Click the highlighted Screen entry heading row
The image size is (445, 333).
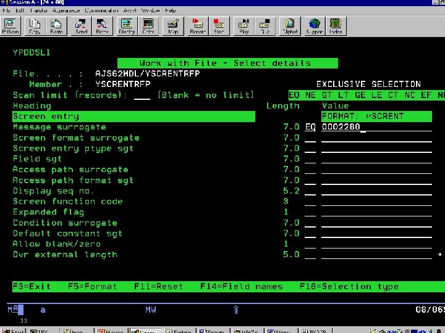pyautogui.click(x=133, y=117)
